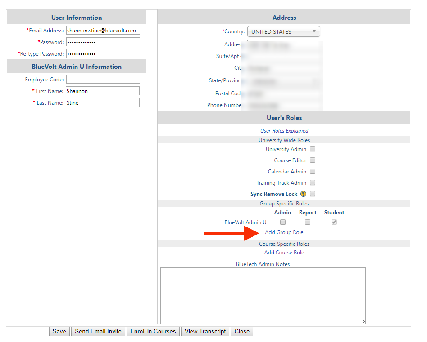Check the Course Editor role

(x=313, y=160)
